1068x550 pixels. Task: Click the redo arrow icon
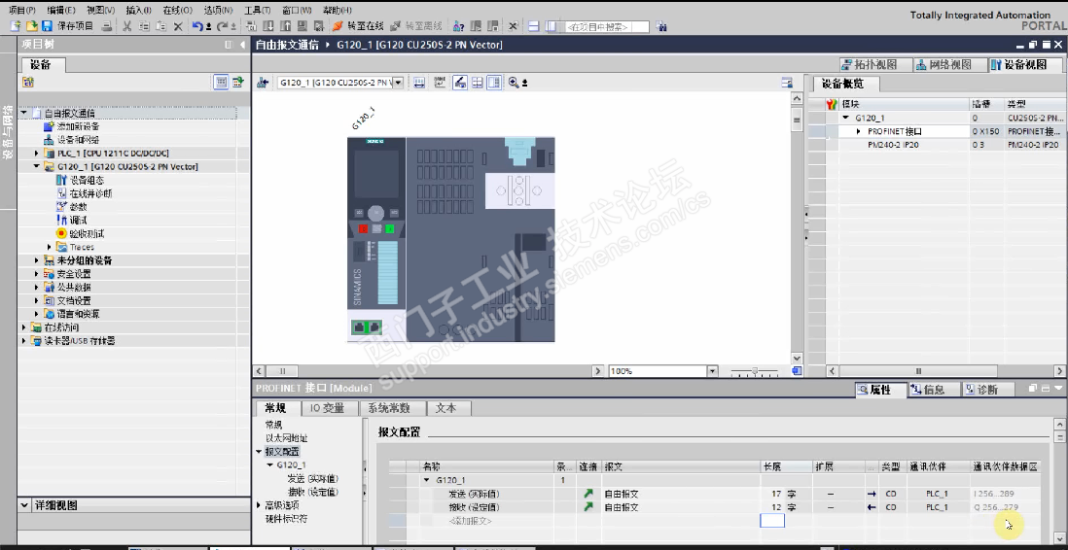pyautogui.click(x=222, y=26)
